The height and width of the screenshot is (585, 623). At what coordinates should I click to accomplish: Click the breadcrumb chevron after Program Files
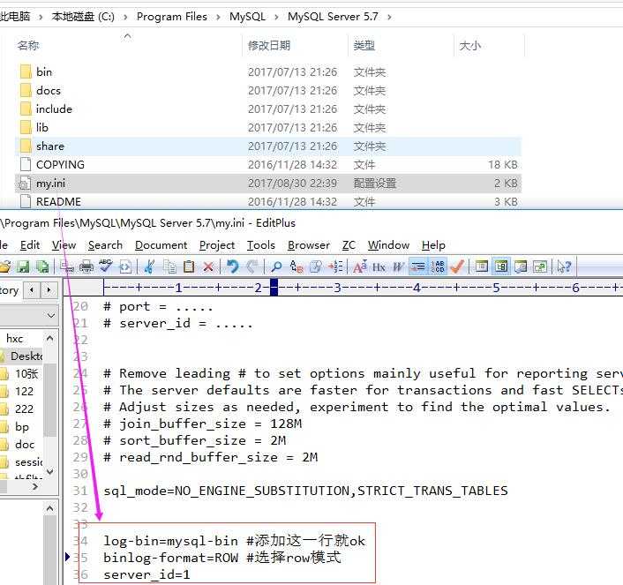coord(218,17)
